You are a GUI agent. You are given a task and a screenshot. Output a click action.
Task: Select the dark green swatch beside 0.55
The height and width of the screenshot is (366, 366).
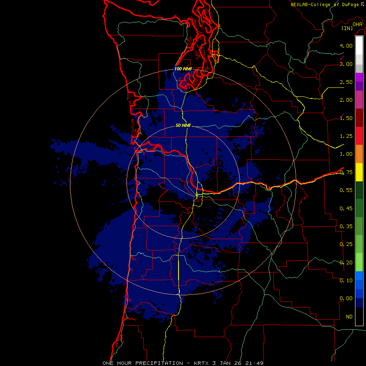[359, 190]
